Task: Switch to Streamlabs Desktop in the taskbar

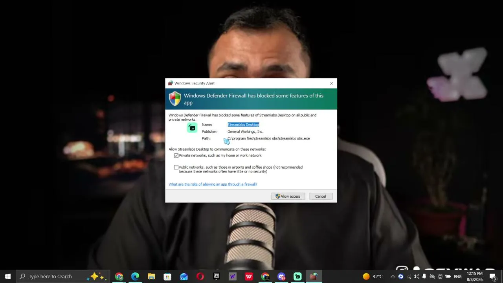Action: click(297, 276)
